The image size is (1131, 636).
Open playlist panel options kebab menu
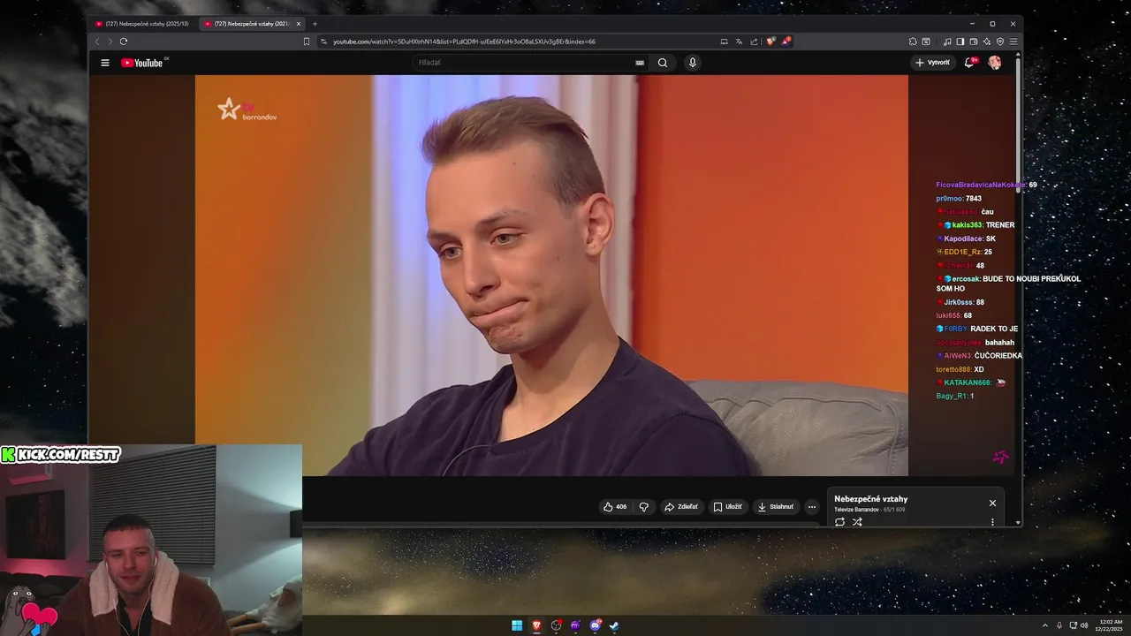point(992,522)
